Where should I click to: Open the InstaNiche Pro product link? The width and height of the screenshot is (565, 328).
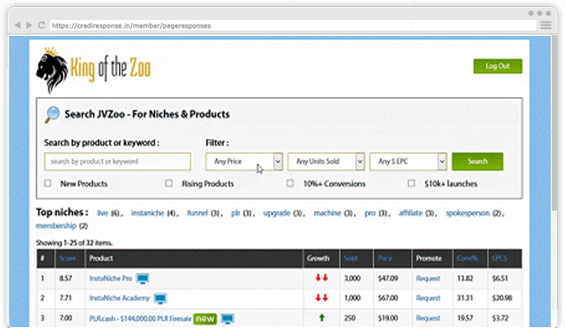pos(111,279)
